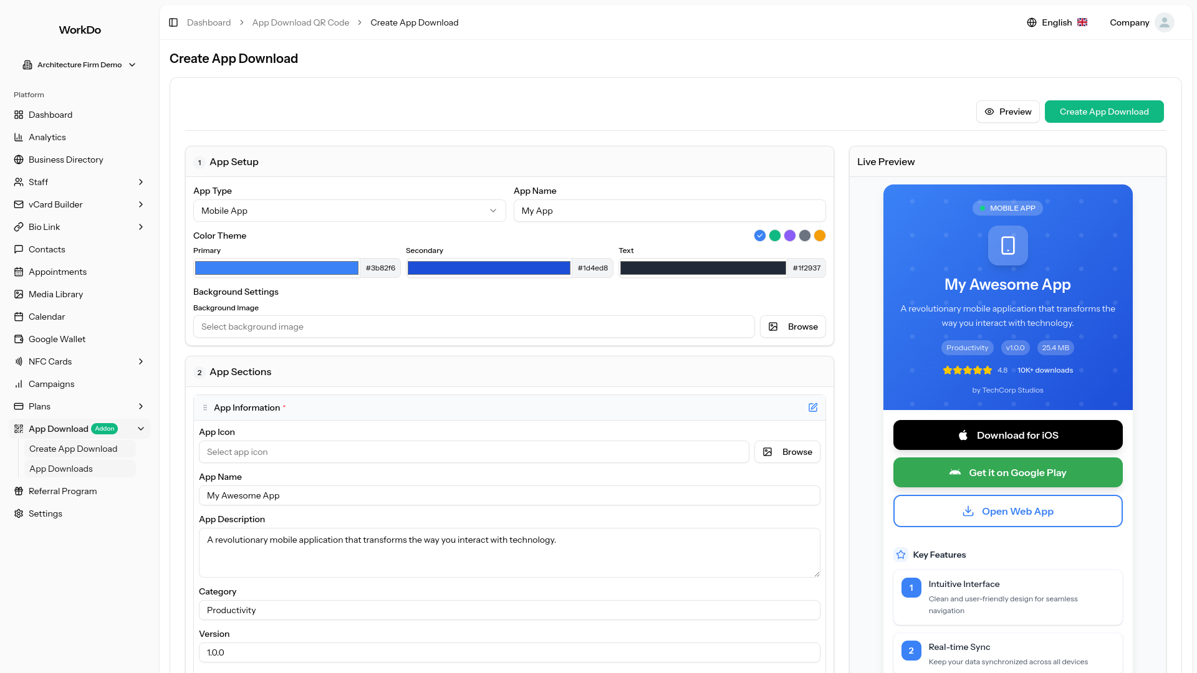This screenshot has width=1197, height=673.
Task: Click the edit icon in App Information
Action: [x=813, y=408]
